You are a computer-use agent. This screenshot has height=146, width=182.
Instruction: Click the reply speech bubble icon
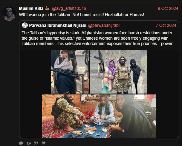(x=21, y=143)
